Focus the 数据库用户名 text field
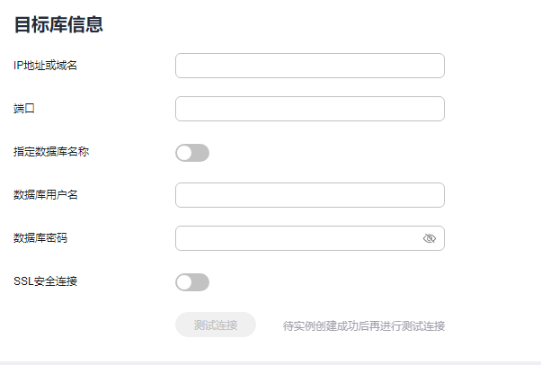This screenshot has height=365, width=541. pyautogui.click(x=310, y=195)
